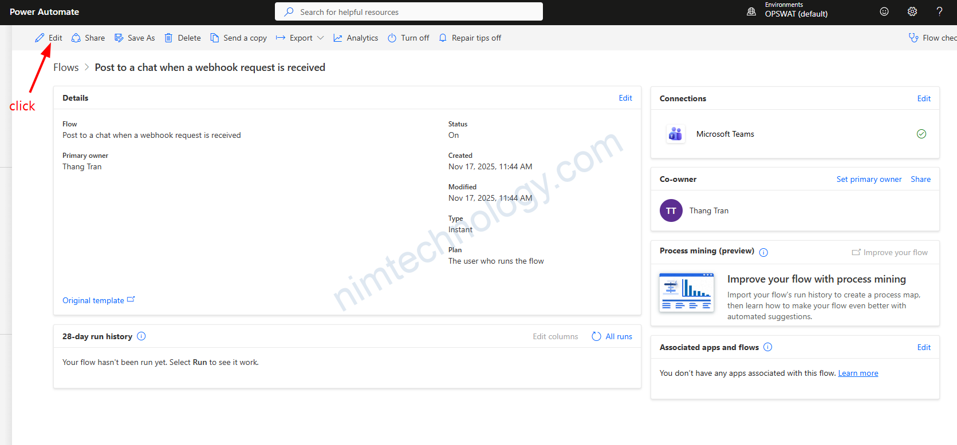Click Send a copy command
The width and height of the screenshot is (957, 445).
238,38
